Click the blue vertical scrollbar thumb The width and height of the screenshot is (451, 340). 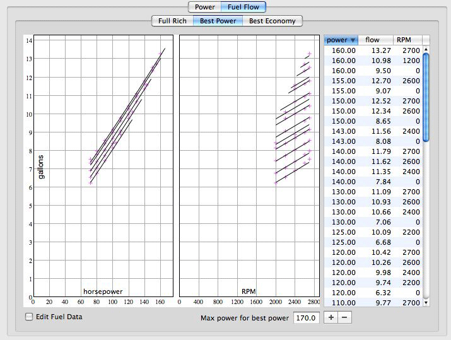(x=426, y=97)
